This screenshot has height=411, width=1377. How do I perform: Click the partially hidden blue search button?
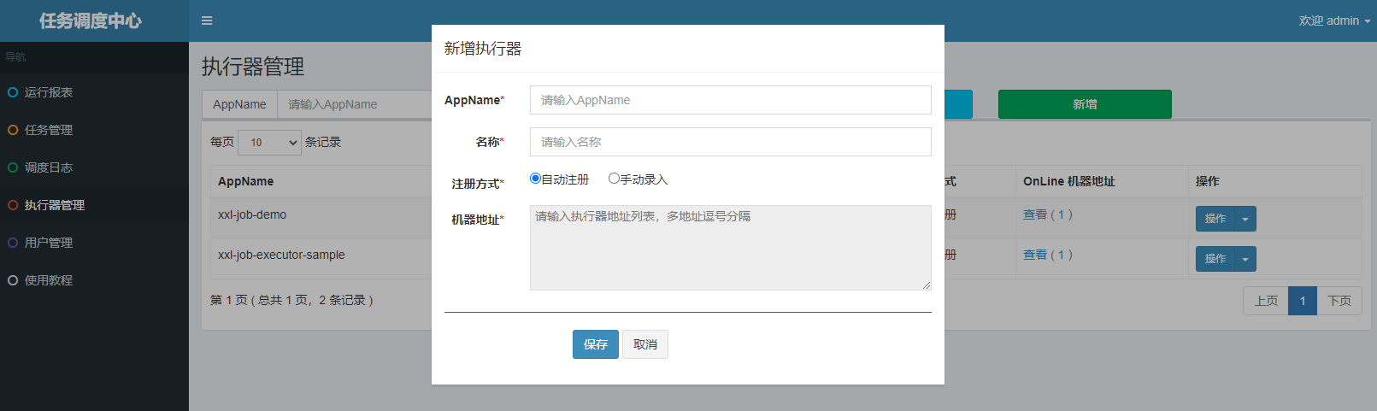958,104
